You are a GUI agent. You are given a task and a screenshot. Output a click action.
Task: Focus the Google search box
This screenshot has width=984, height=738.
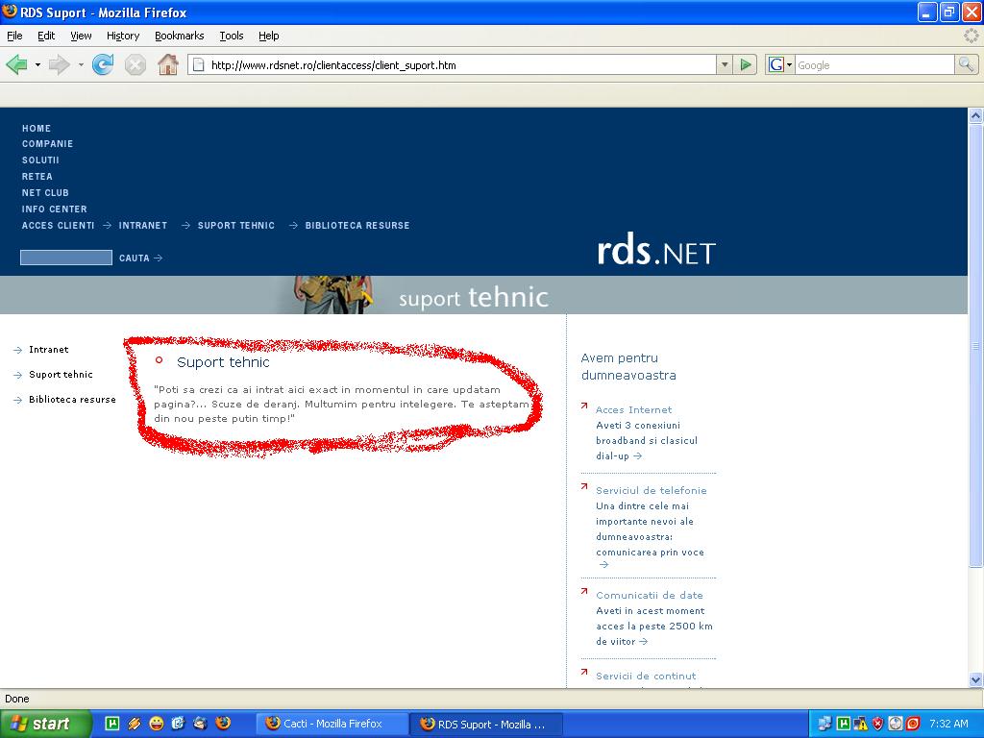[x=874, y=64]
